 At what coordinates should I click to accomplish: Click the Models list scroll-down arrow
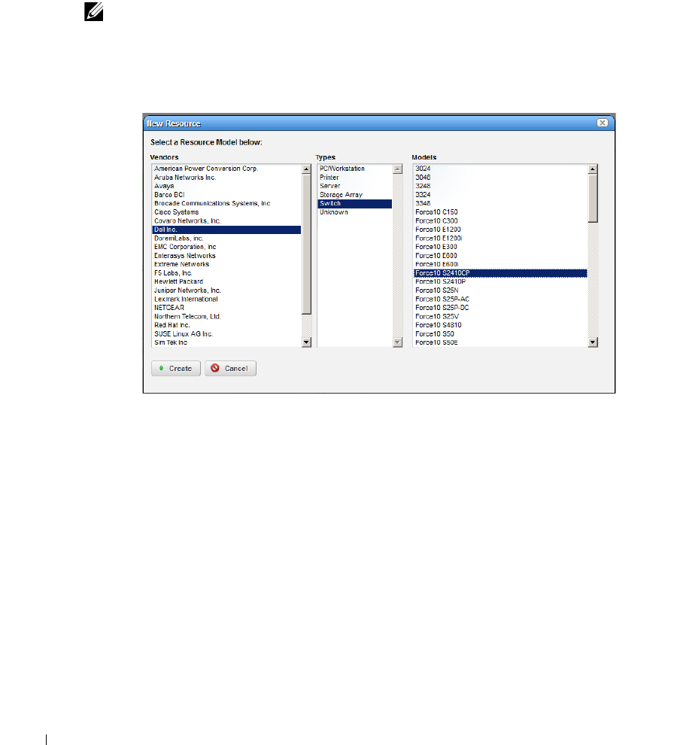click(x=593, y=342)
